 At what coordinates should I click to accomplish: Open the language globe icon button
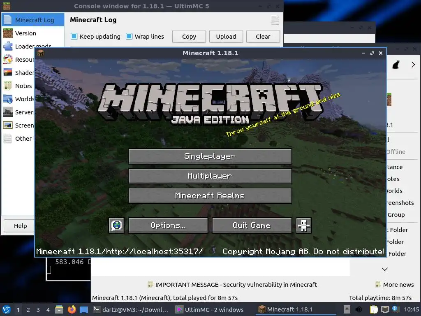[116, 225]
